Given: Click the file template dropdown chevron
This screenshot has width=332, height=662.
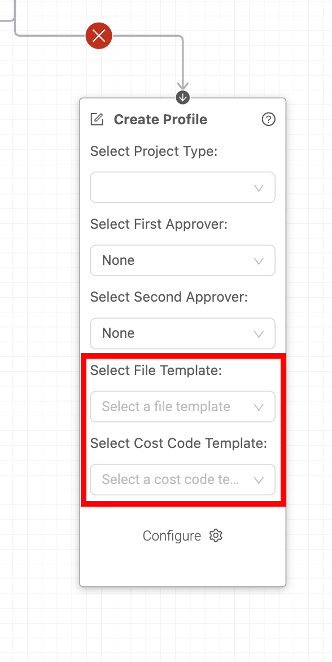Looking at the screenshot, I should point(259,407).
